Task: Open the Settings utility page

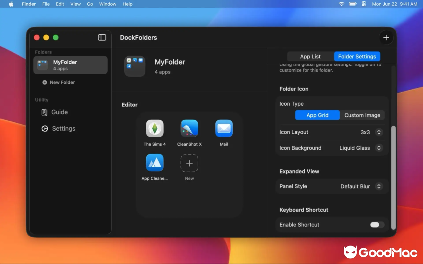Action: pyautogui.click(x=58, y=129)
